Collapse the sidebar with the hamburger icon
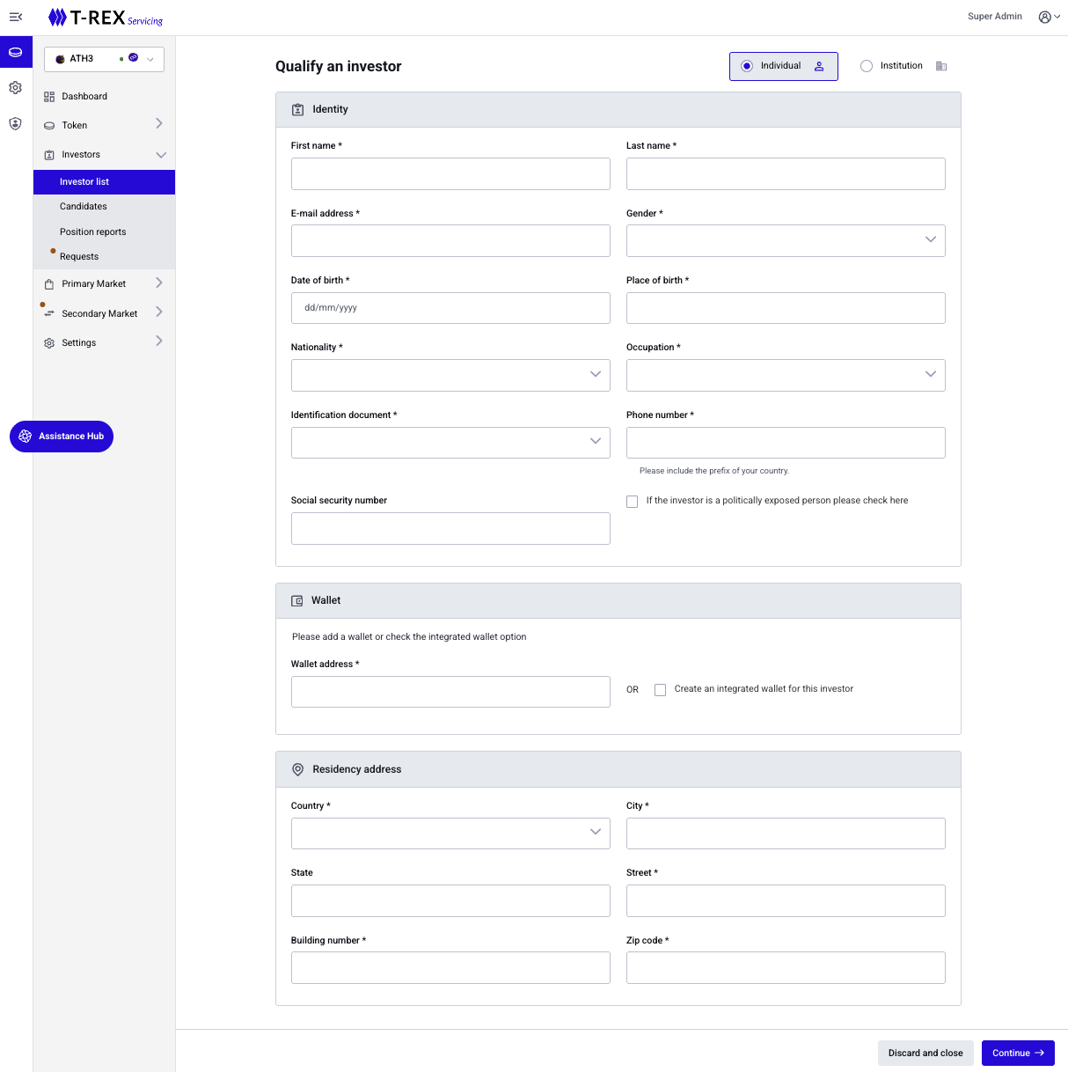Image resolution: width=1068 pixels, height=1072 pixels. 15,17
